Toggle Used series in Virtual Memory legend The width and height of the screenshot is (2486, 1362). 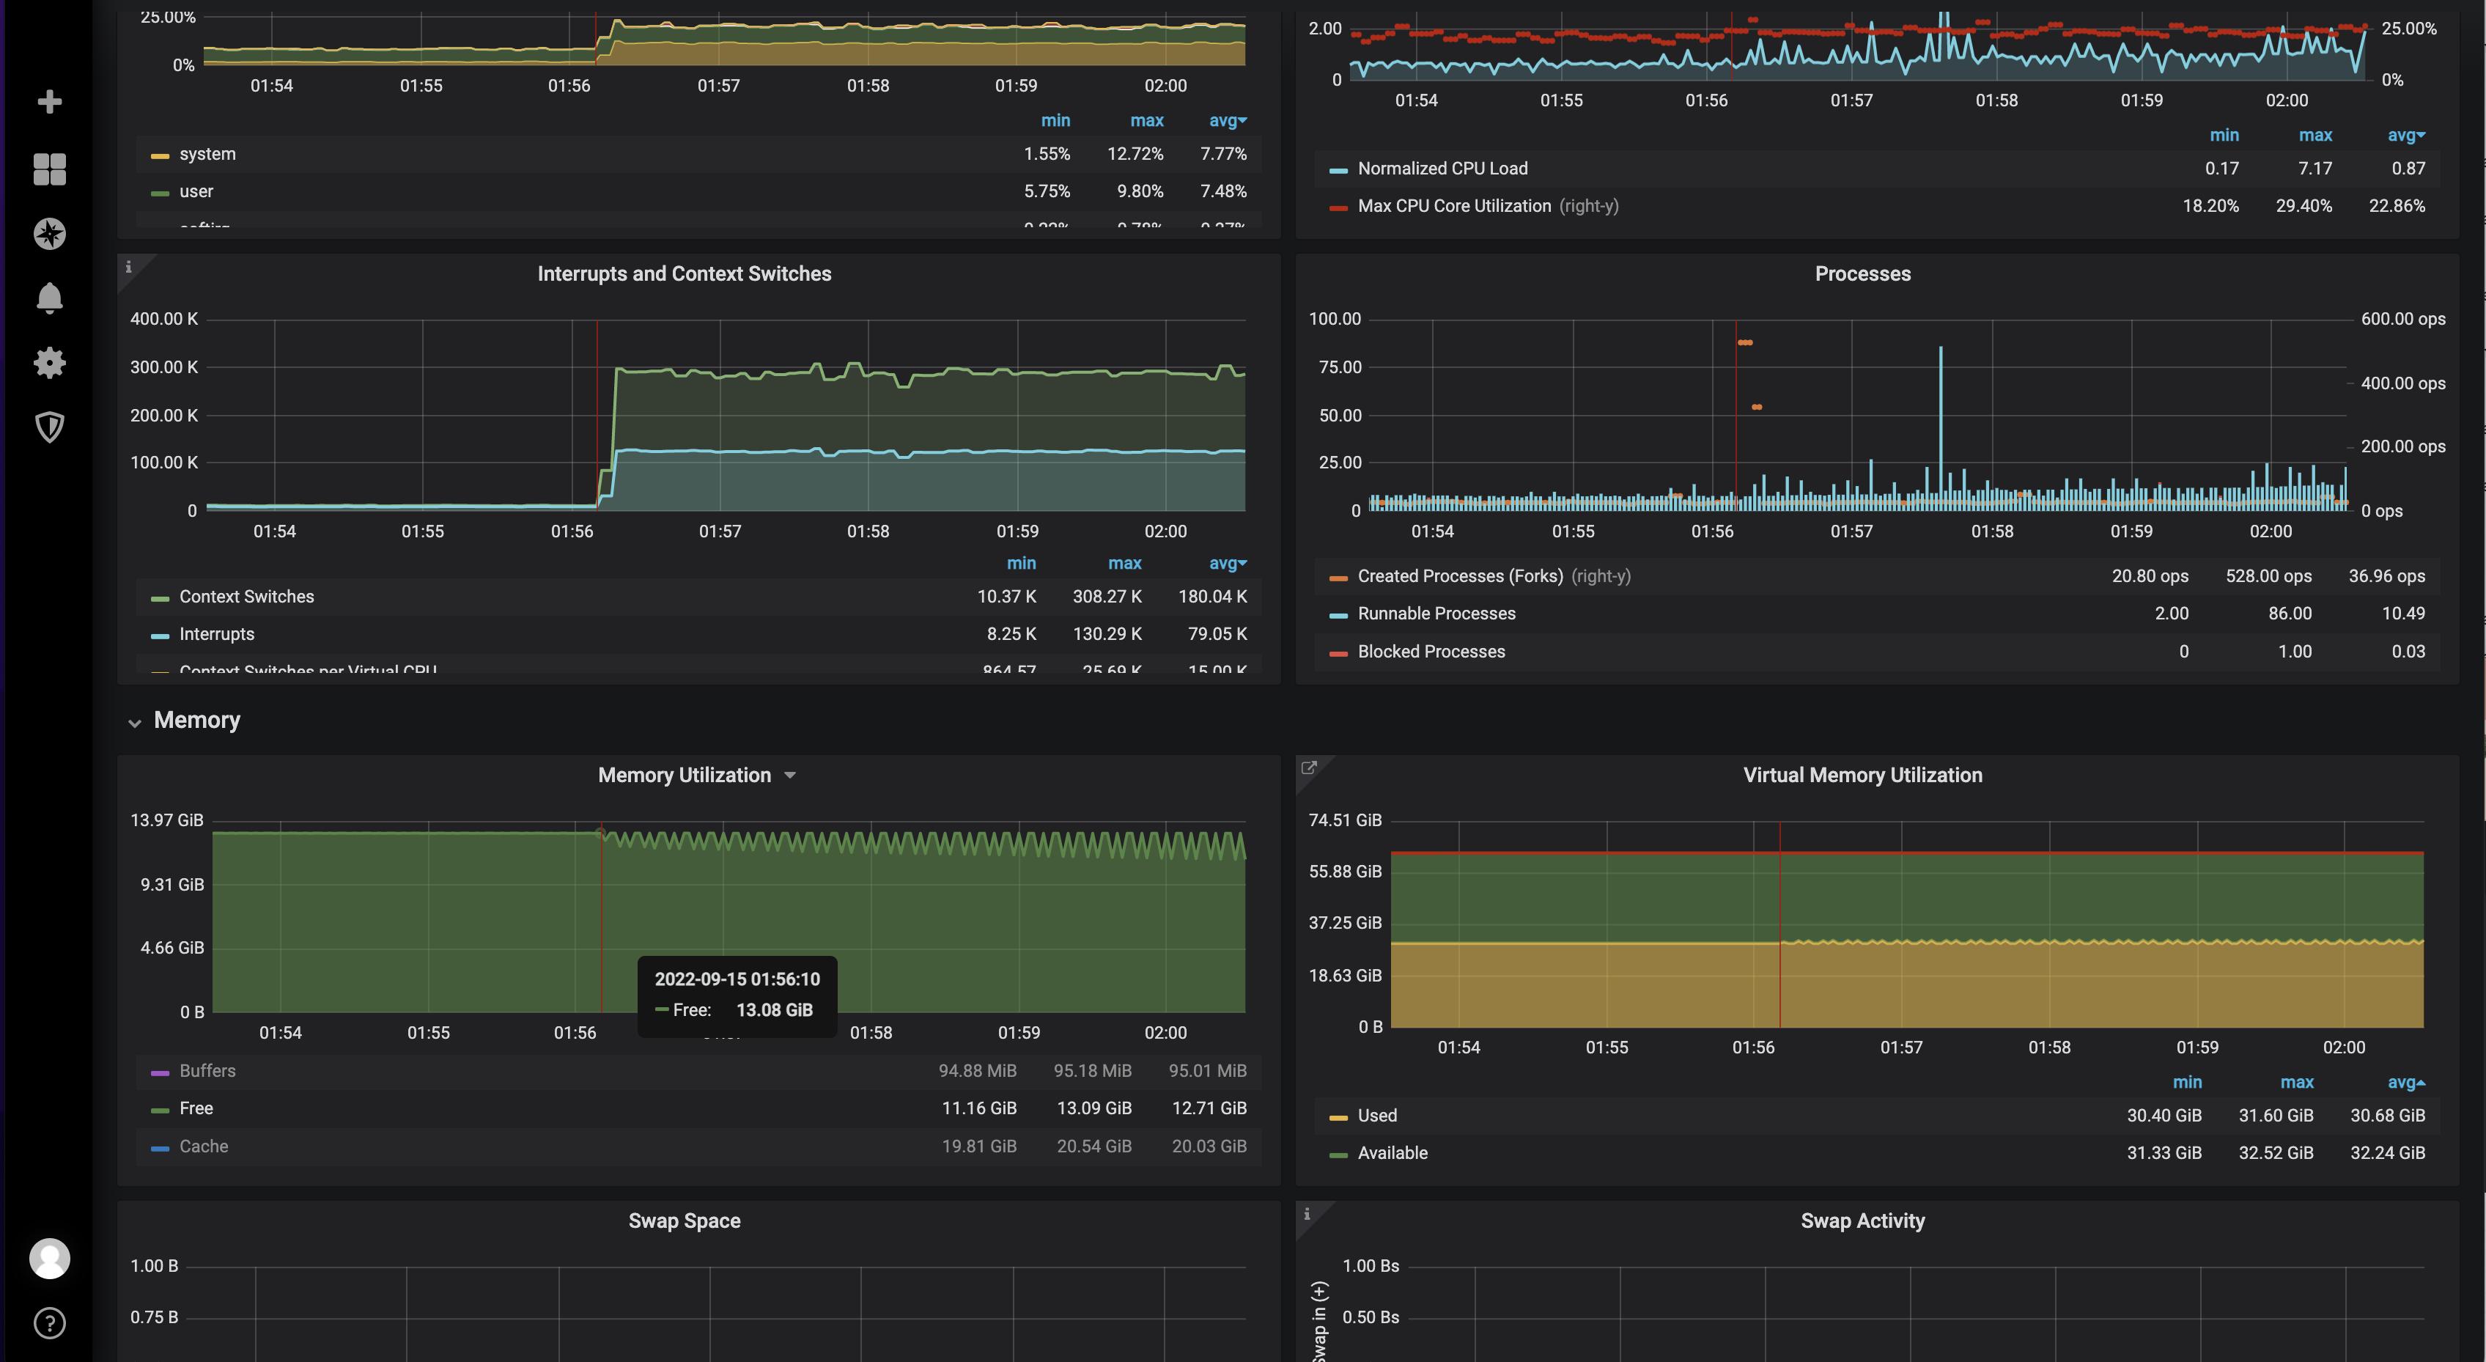[x=1376, y=1115]
